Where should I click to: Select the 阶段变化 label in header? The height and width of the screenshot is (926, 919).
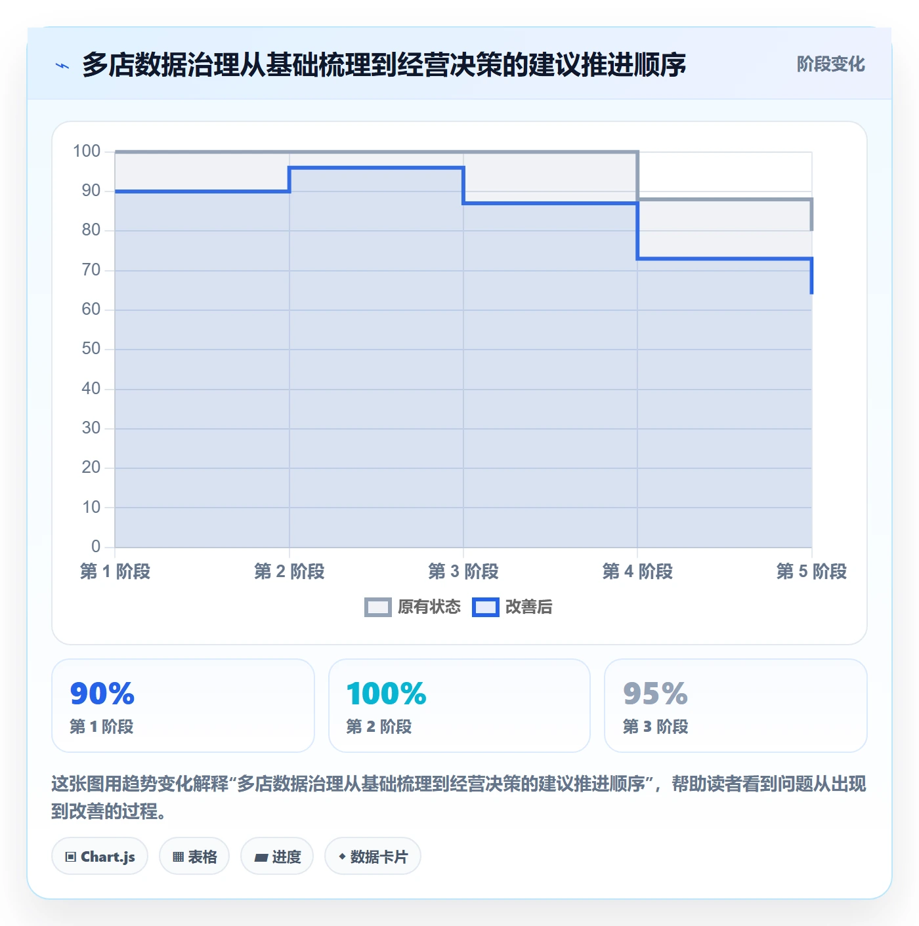click(x=830, y=64)
